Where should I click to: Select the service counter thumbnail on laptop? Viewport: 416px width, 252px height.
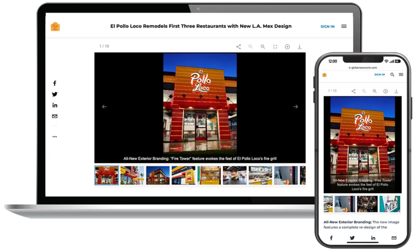click(260, 175)
